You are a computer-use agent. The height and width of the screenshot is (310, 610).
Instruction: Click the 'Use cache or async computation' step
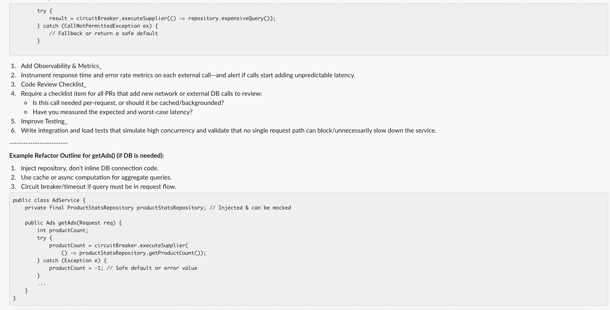(x=96, y=177)
